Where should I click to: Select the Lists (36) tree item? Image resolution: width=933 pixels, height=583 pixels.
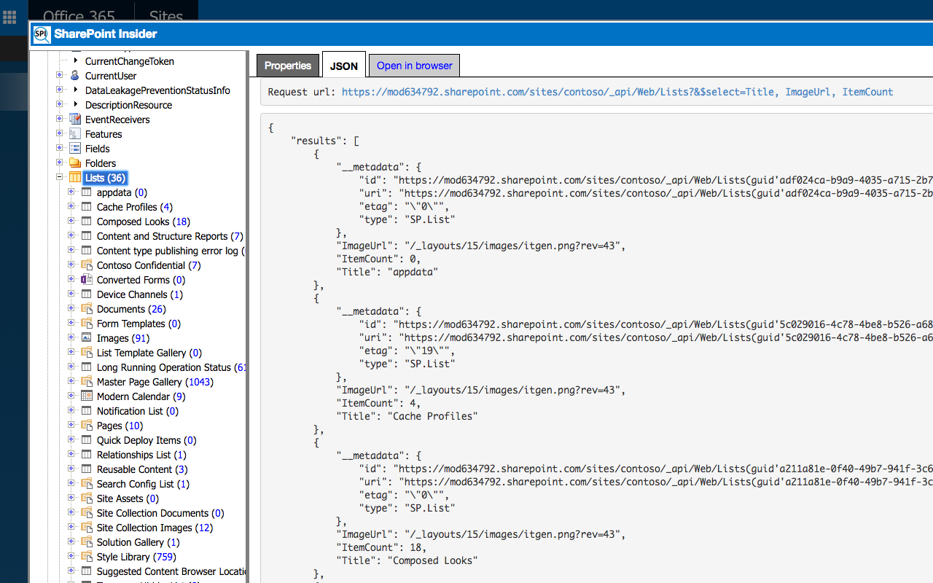tap(106, 178)
